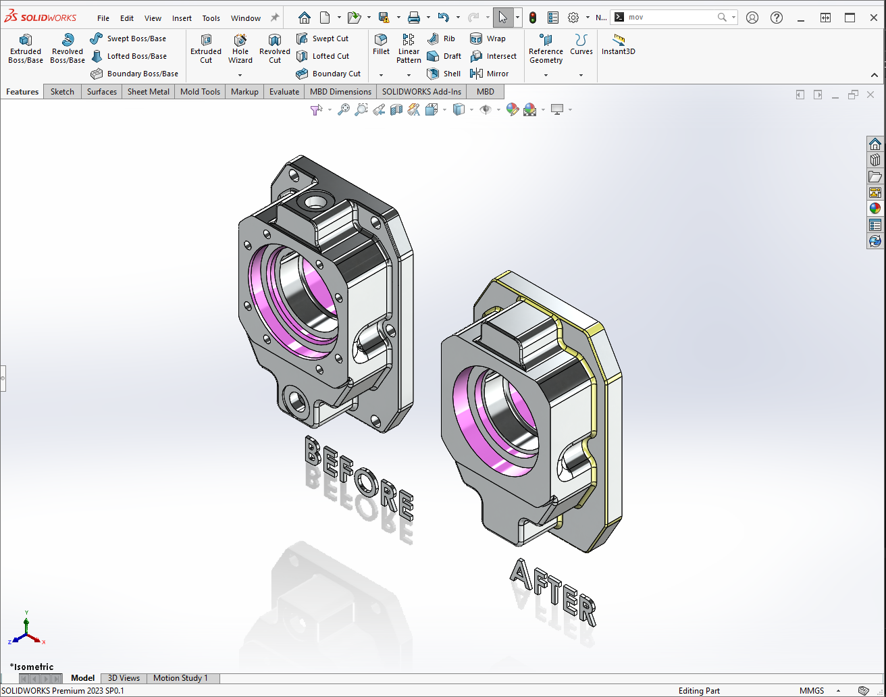Open the unit system MMGS dropdown

837,691
